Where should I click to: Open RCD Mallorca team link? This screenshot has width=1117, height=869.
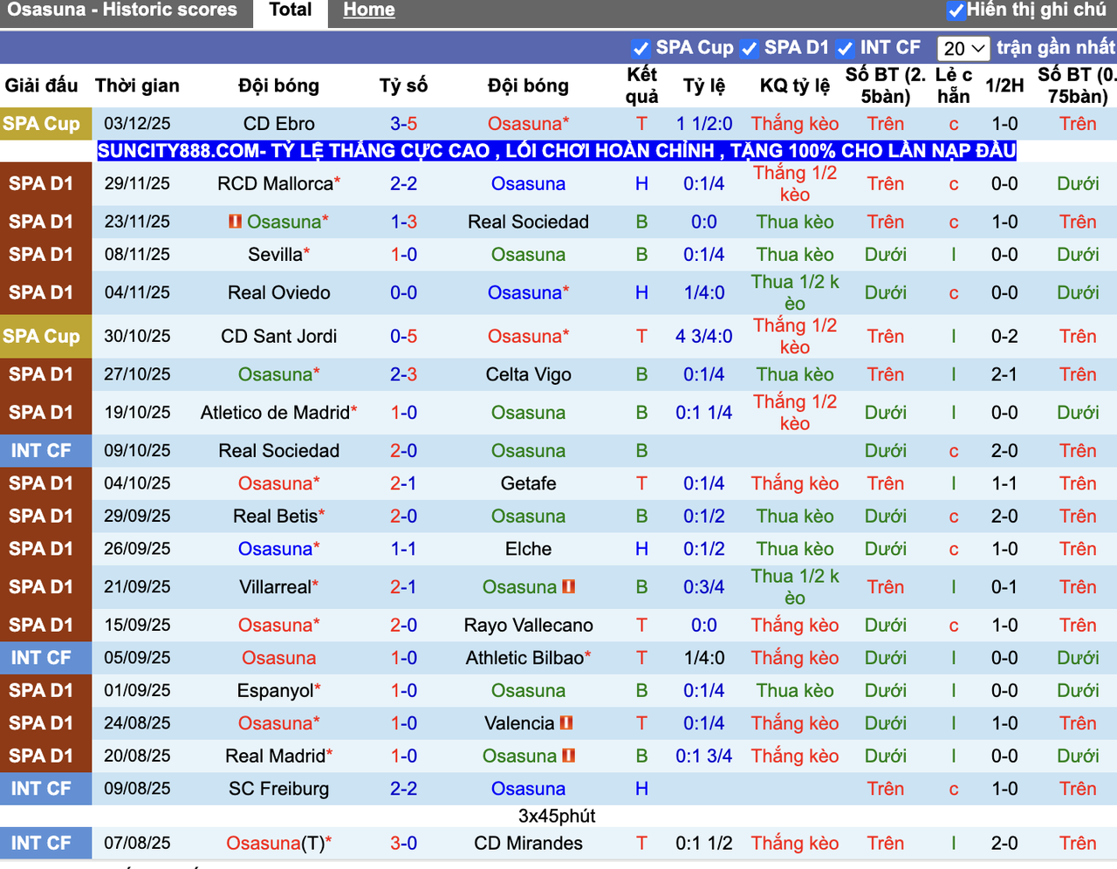(x=276, y=184)
